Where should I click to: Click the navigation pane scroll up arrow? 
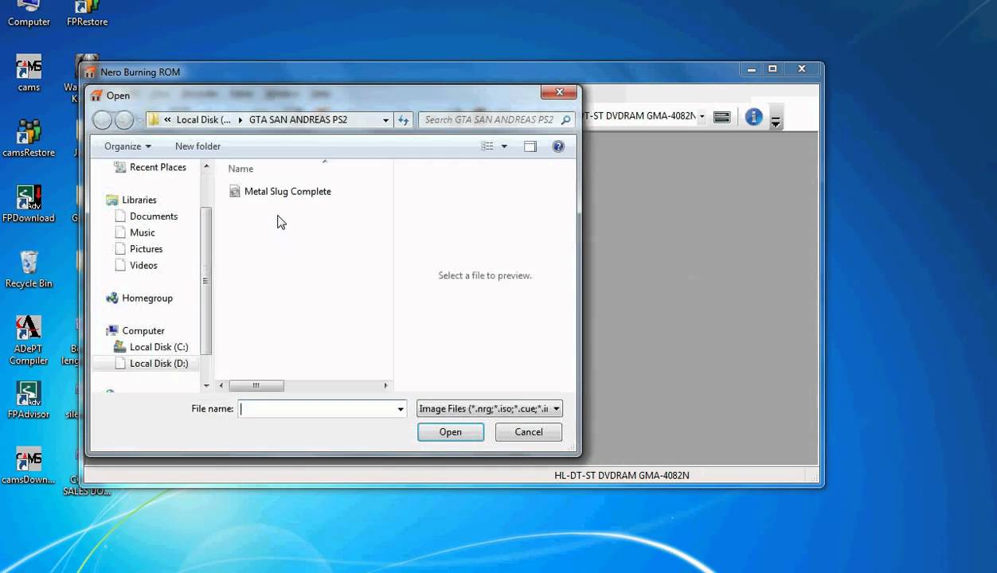point(206,166)
